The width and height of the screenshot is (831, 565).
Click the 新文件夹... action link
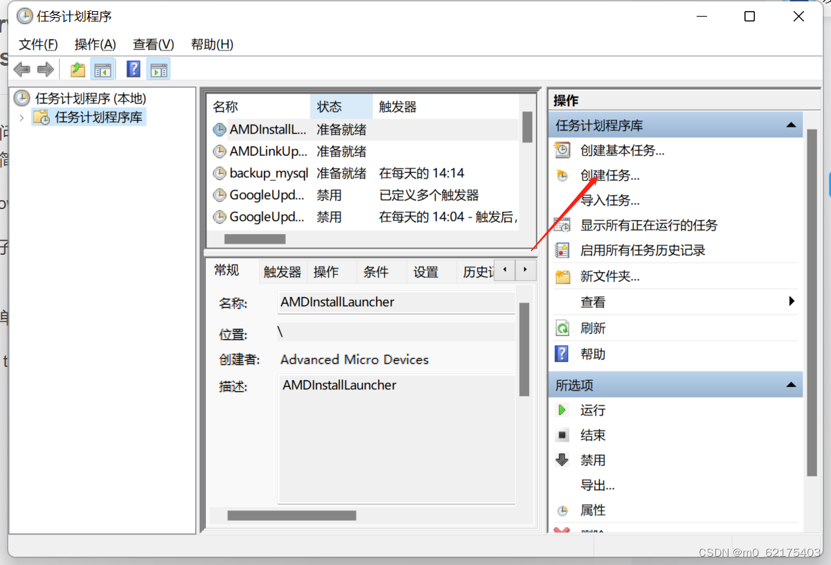point(610,277)
